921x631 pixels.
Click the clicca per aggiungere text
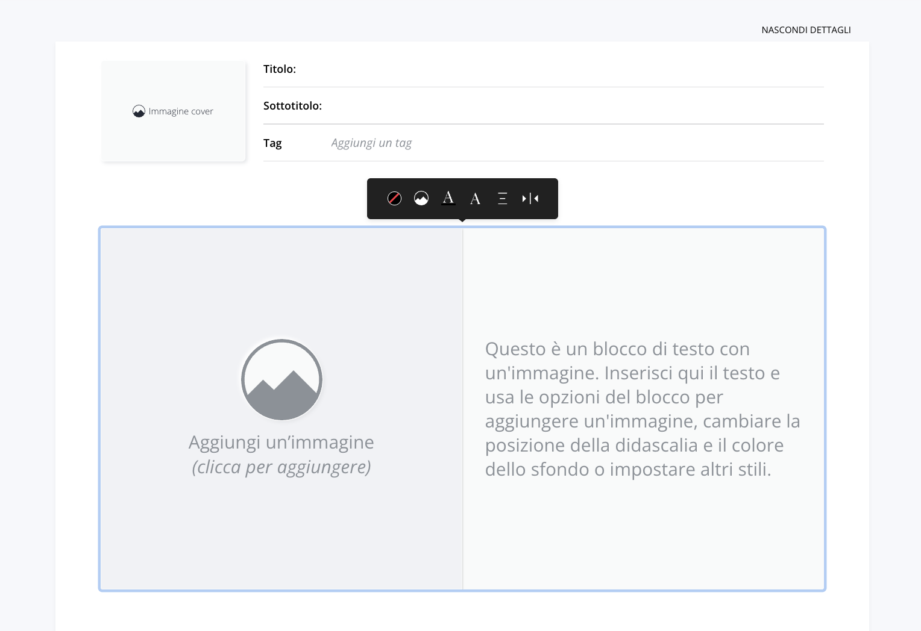click(281, 466)
